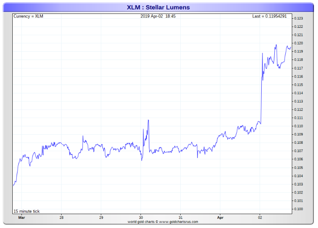Click the 0.123 price axis label
This screenshot has width=318, height=228.
[x=299, y=18]
